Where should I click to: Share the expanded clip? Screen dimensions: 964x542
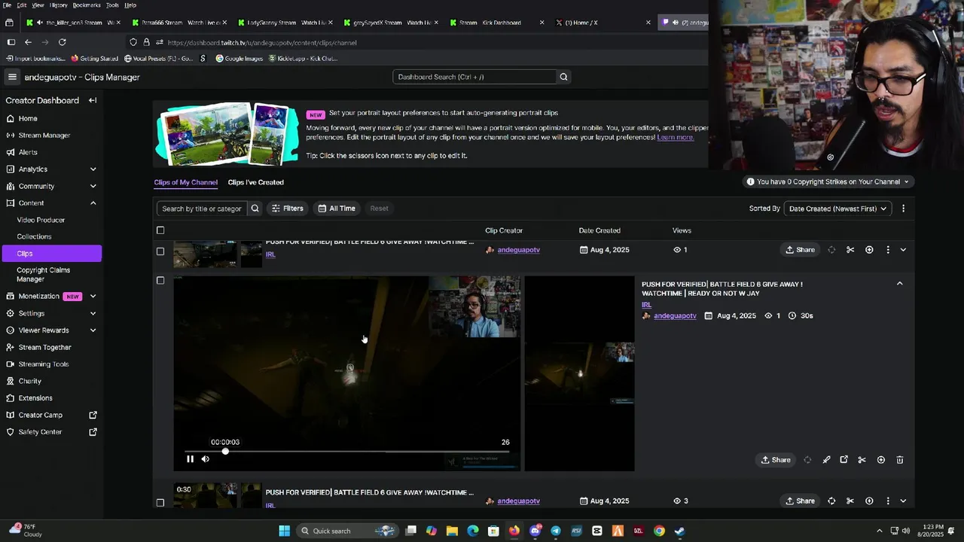(x=776, y=460)
